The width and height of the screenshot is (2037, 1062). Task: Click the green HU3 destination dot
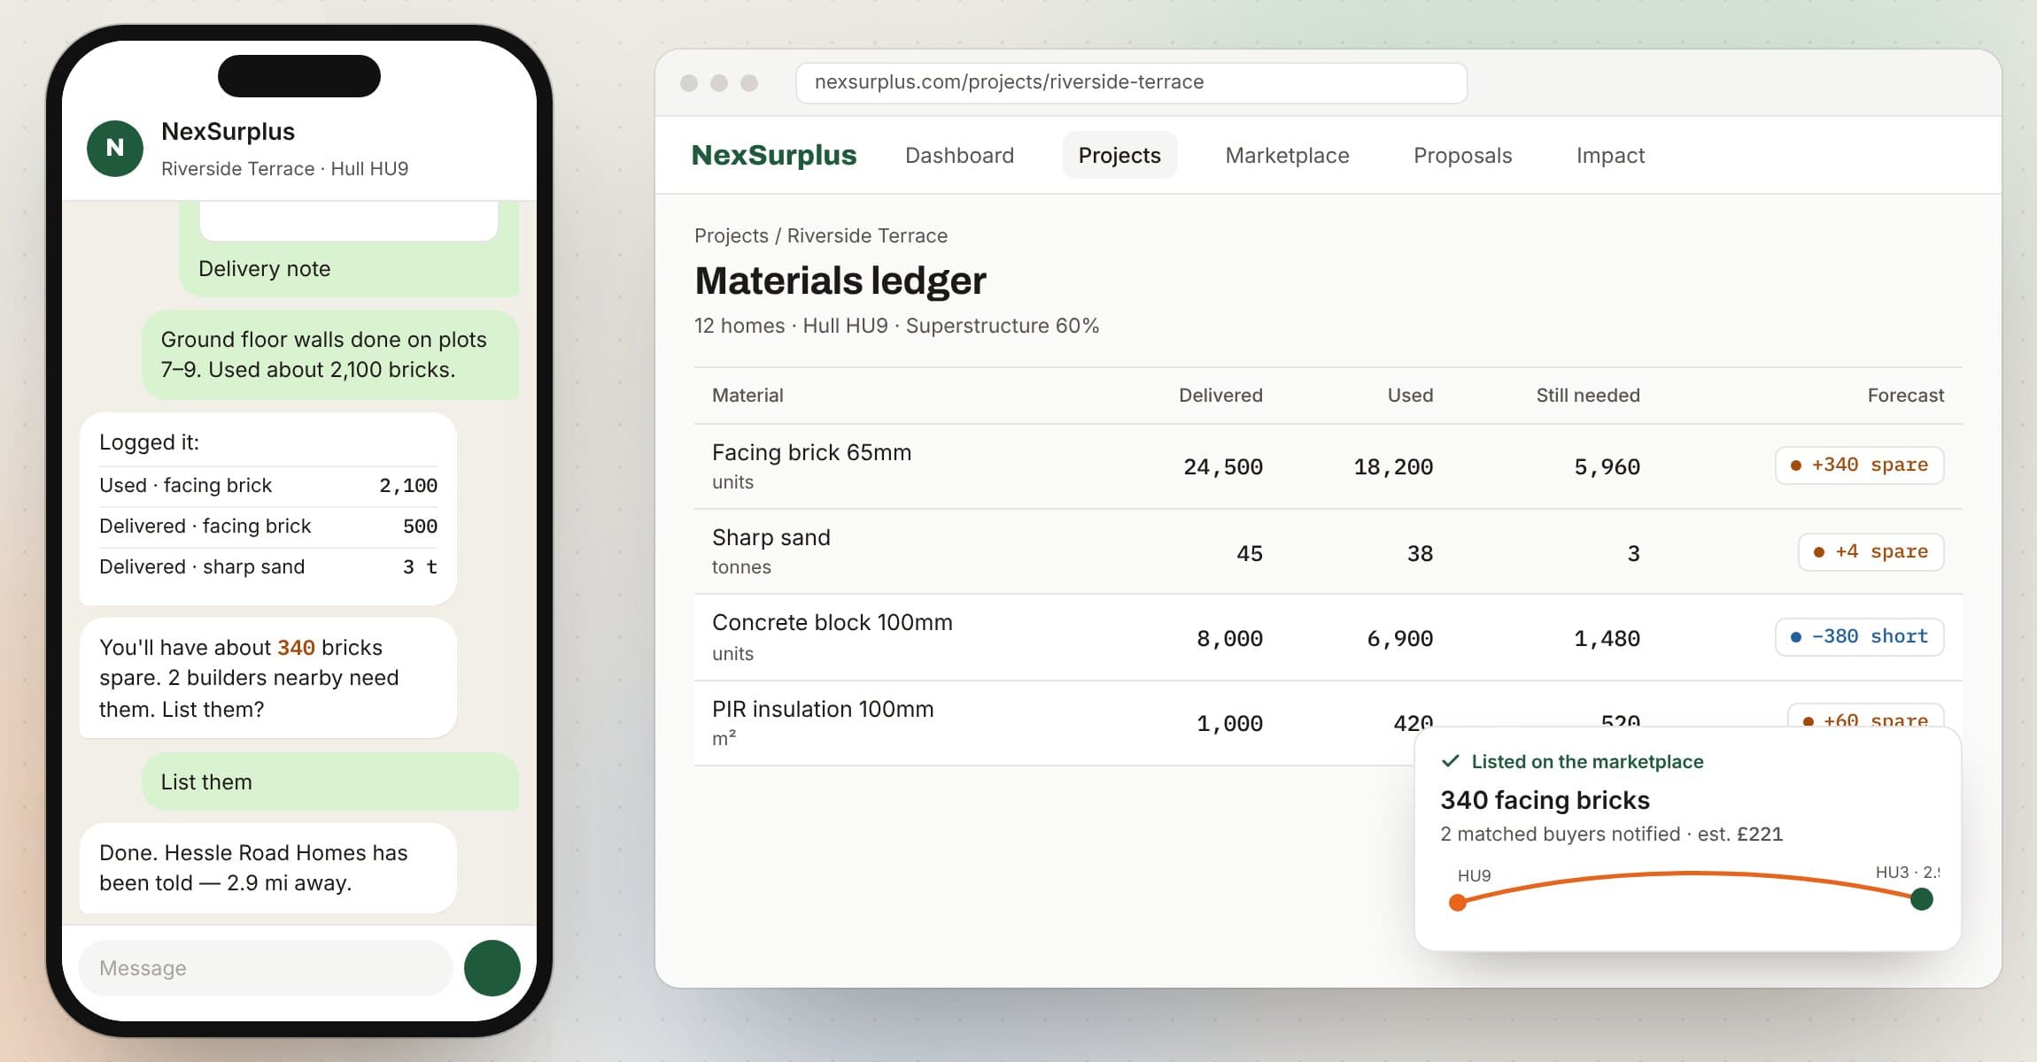[1922, 899]
